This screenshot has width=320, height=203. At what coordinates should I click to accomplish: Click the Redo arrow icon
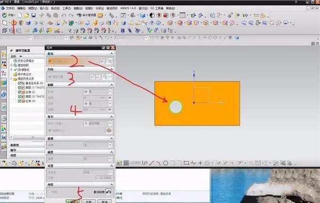pyautogui.click(x=70, y=15)
